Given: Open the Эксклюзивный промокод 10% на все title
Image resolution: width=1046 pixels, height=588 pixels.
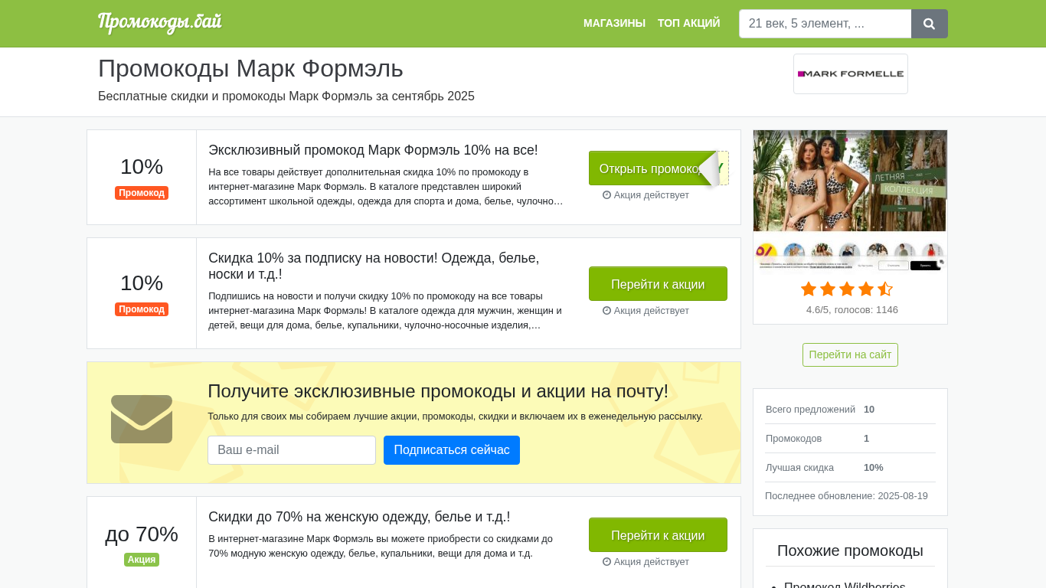Looking at the screenshot, I should [x=373, y=150].
